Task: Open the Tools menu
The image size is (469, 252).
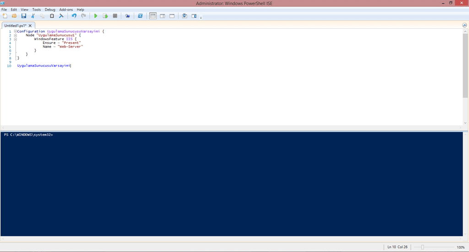Action: pyautogui.click(x=37, y=10)
